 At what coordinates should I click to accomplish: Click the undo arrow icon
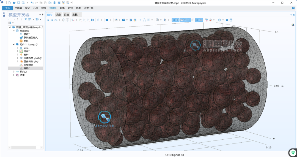(x=32, y=3)
